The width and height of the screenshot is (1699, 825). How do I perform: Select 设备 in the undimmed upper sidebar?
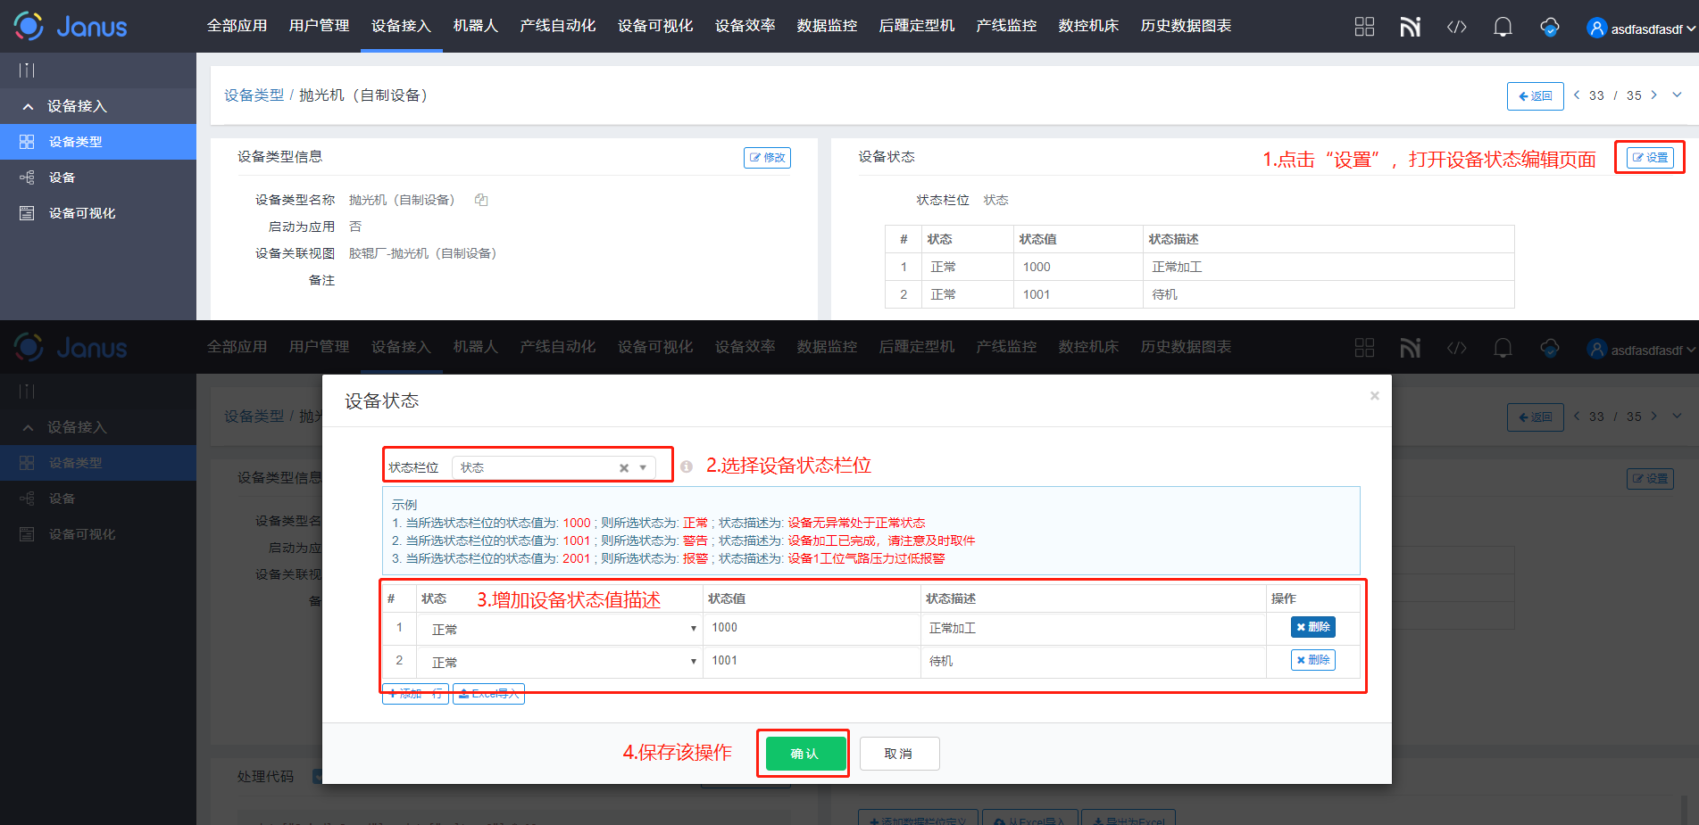point(98,177)
